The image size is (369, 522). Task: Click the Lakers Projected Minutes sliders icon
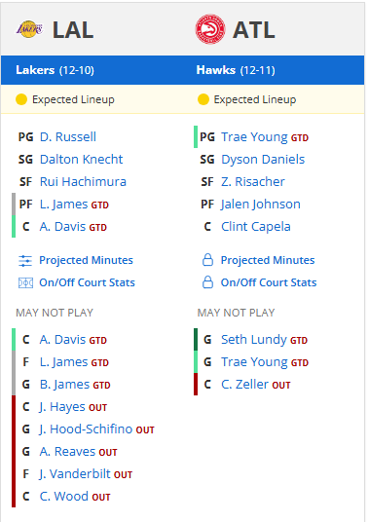tap(25, 261)
